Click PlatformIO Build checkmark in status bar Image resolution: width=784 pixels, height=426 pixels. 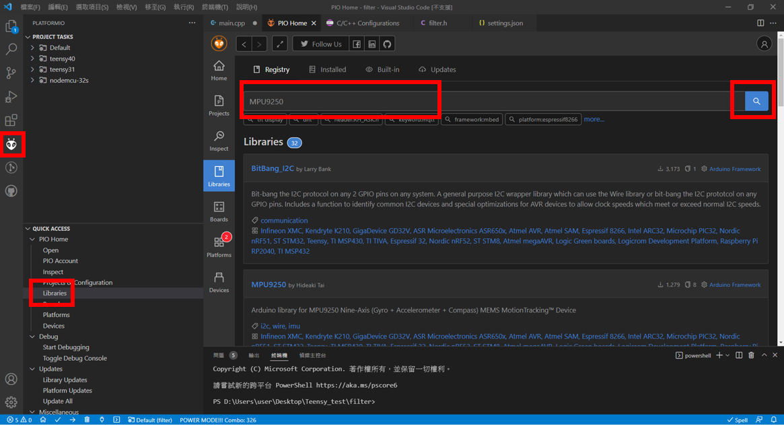(x=57, y=420)
